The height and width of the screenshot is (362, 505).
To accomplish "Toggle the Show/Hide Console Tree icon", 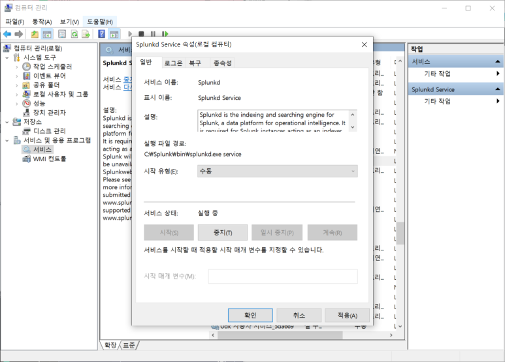I will tap(47, 34).
